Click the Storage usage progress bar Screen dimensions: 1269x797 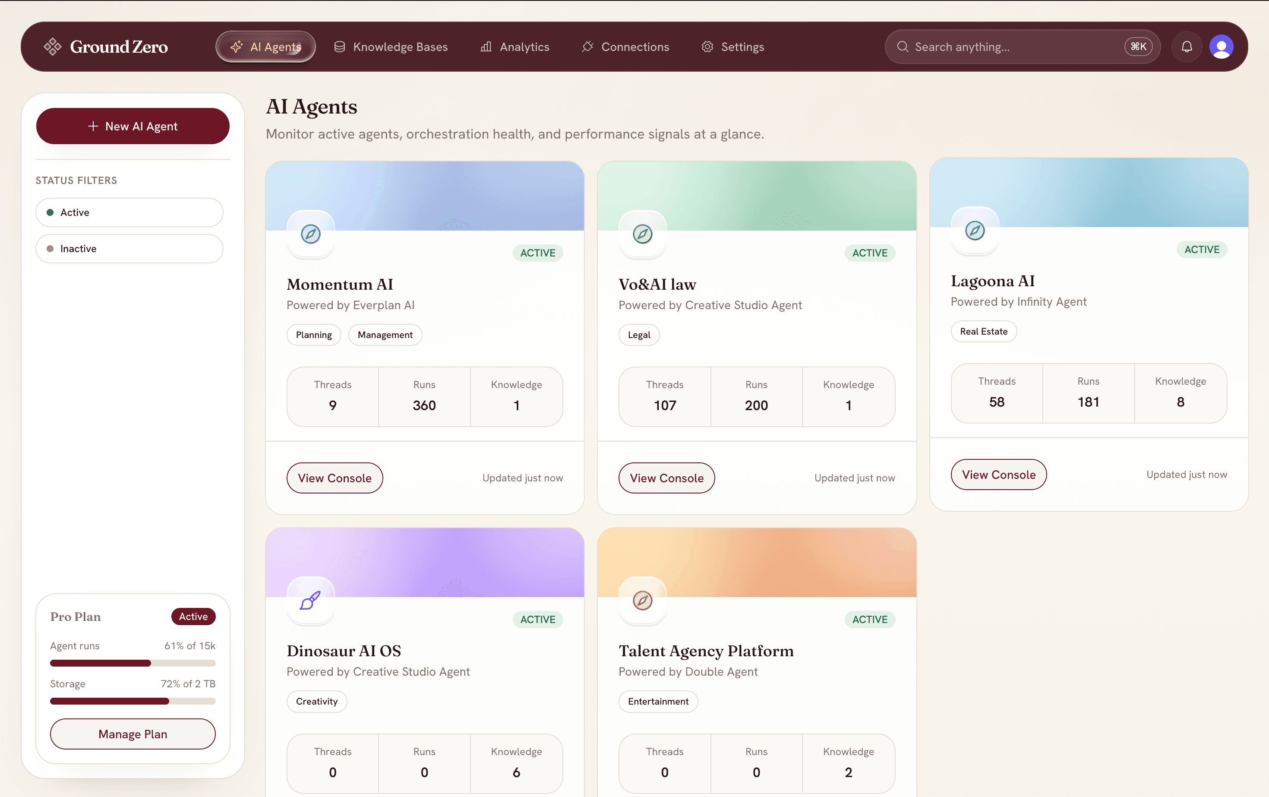pyautogui.click(x=132, y=701)
